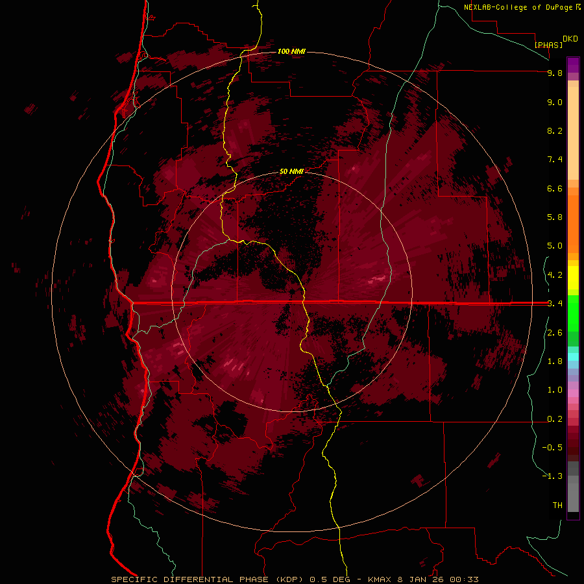Select the 6.6 scale value
The image size is (584, 584).
(x=555, y=188)
